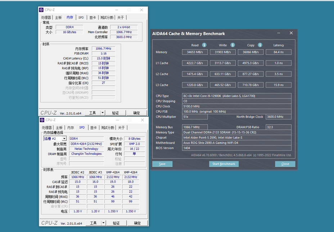Select the Memory Bus value field in AIDA64
334x232 pixels.
[x=194, y=127]
